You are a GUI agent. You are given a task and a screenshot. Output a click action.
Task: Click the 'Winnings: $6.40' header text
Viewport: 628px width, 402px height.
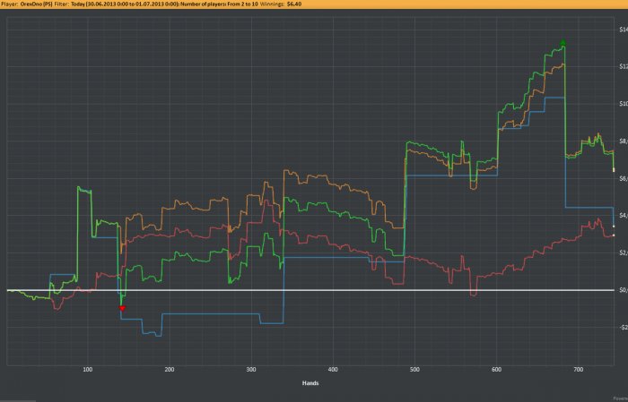pyautogui.click(x=281, y=4)
